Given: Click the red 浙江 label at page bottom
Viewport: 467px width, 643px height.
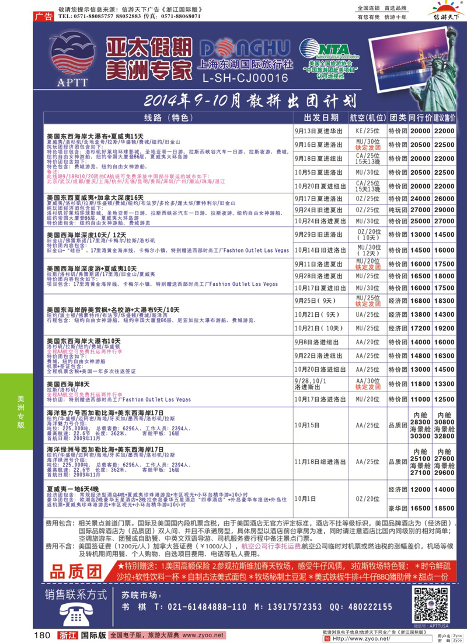Looking at the screenshot, I should pos(67,635).
